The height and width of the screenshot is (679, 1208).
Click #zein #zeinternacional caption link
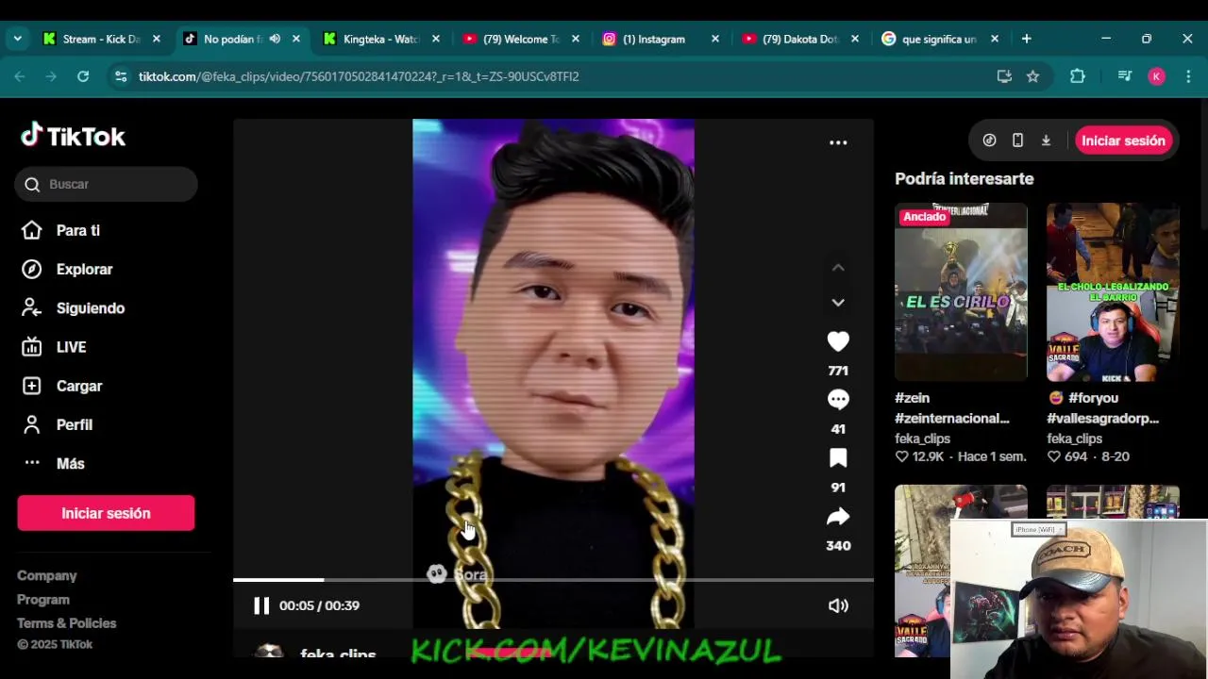click(952, 408)
